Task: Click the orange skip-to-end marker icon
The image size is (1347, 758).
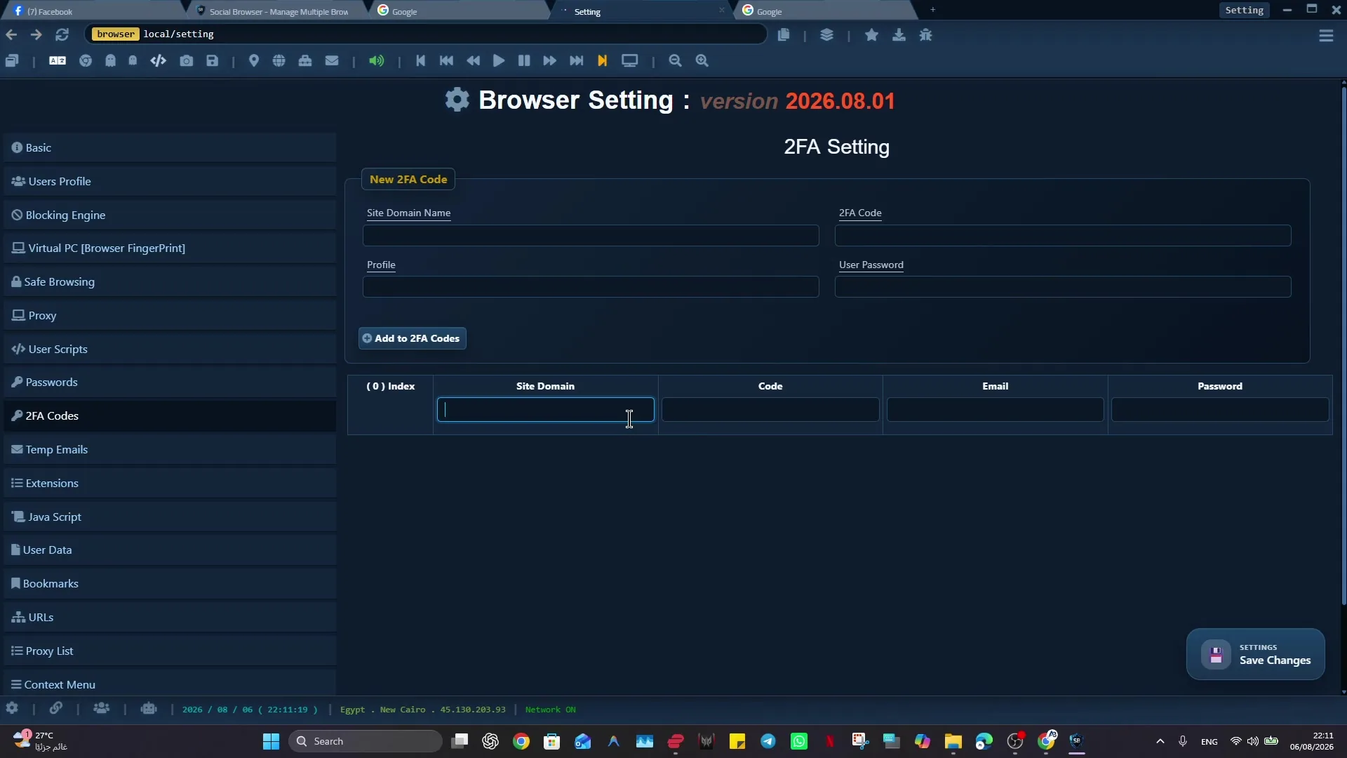Action: [602, 61]
